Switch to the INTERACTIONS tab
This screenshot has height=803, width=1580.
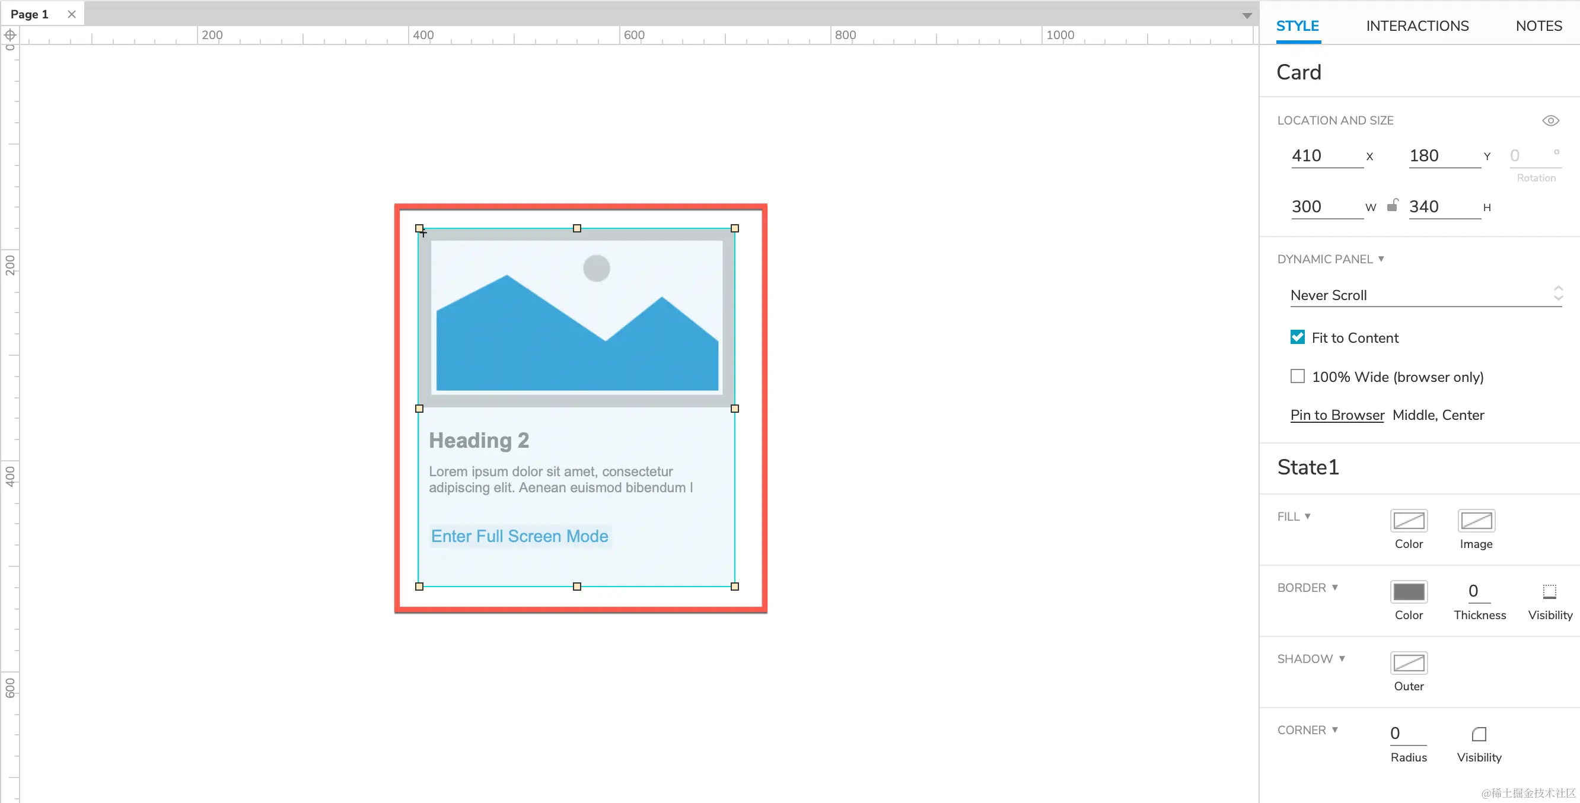[x=1417, y=26]
